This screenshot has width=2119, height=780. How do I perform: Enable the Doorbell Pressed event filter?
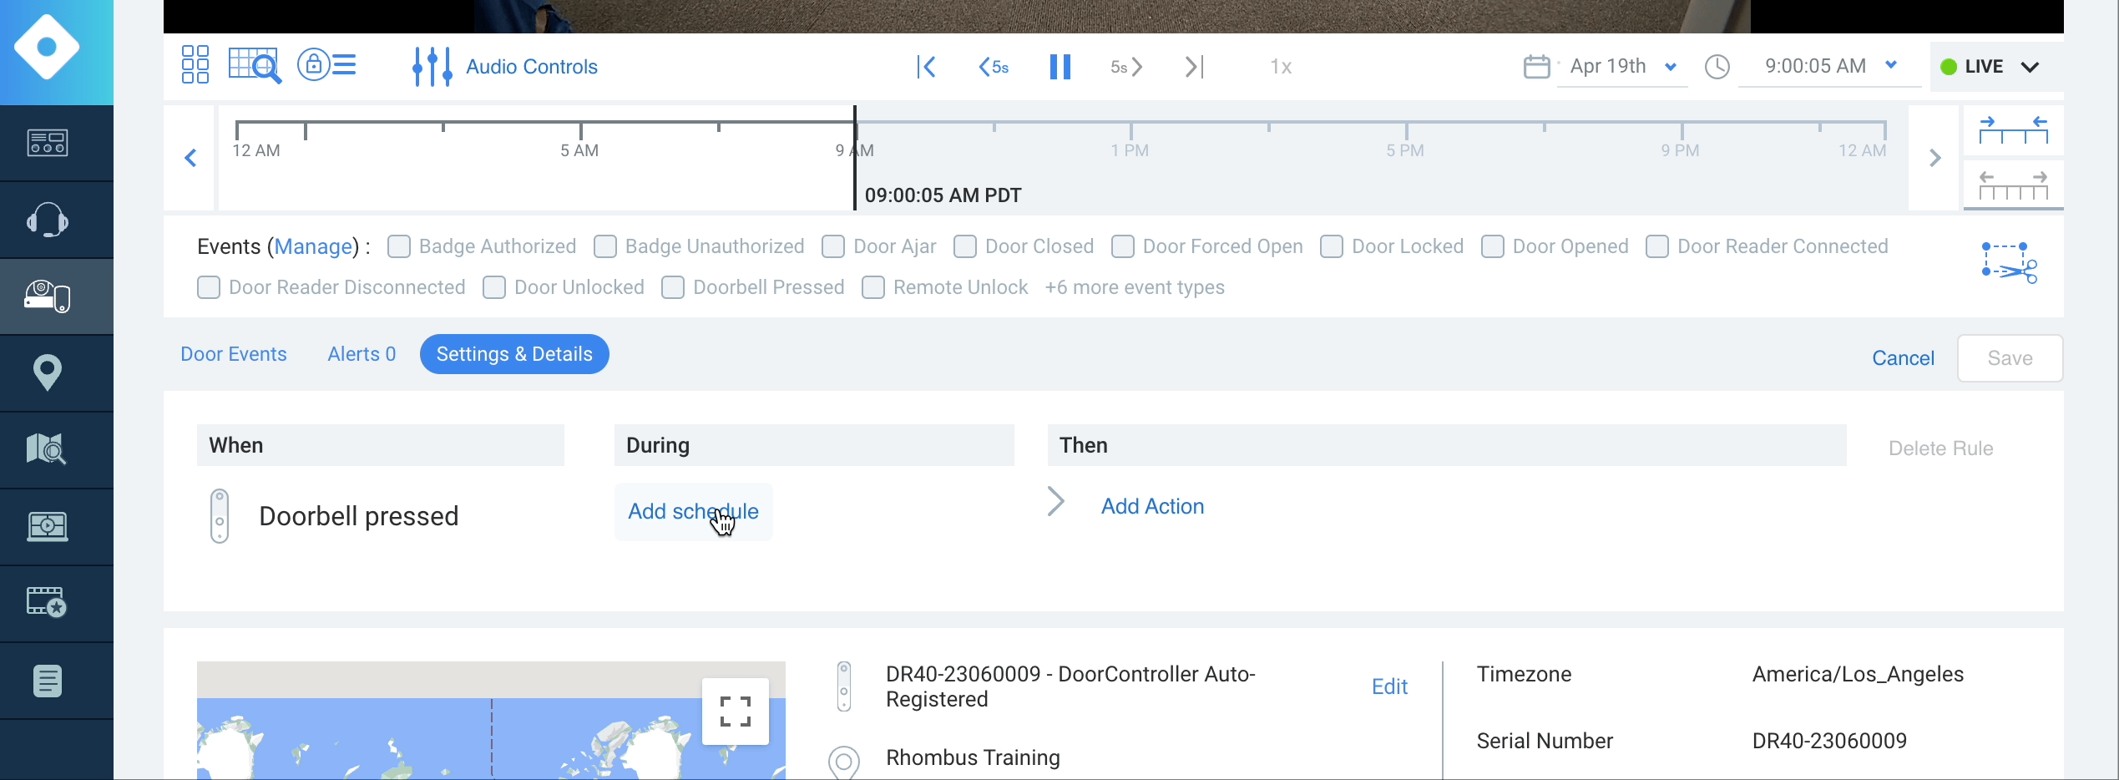coord(673,286)
